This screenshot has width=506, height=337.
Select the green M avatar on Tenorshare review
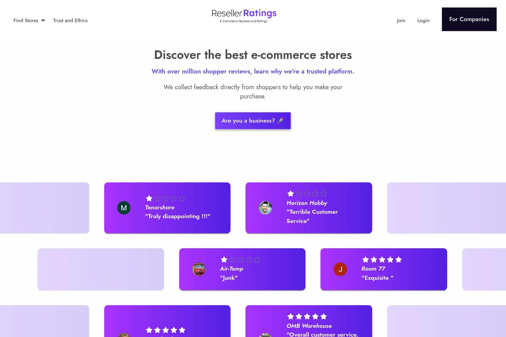pyautogui.click(x=124, y=208)
